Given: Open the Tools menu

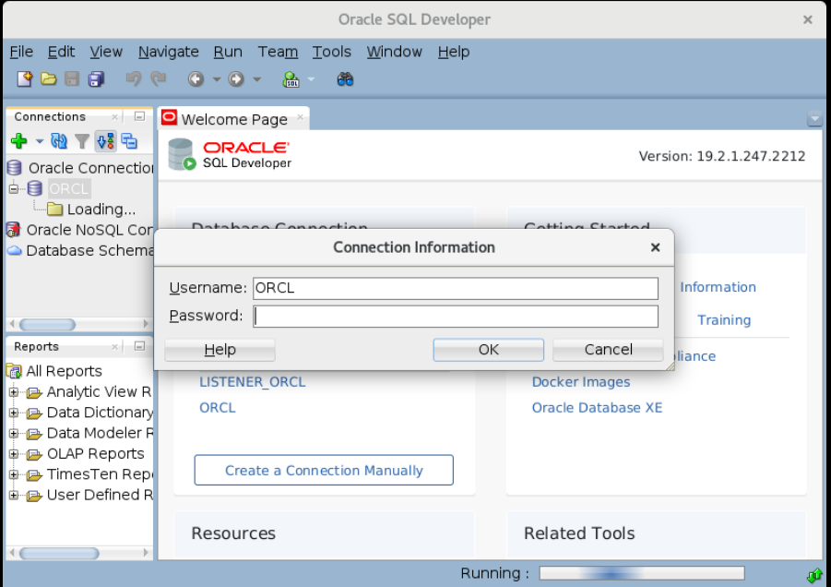Looking at the screenshot, I should (x=331, y=52).
